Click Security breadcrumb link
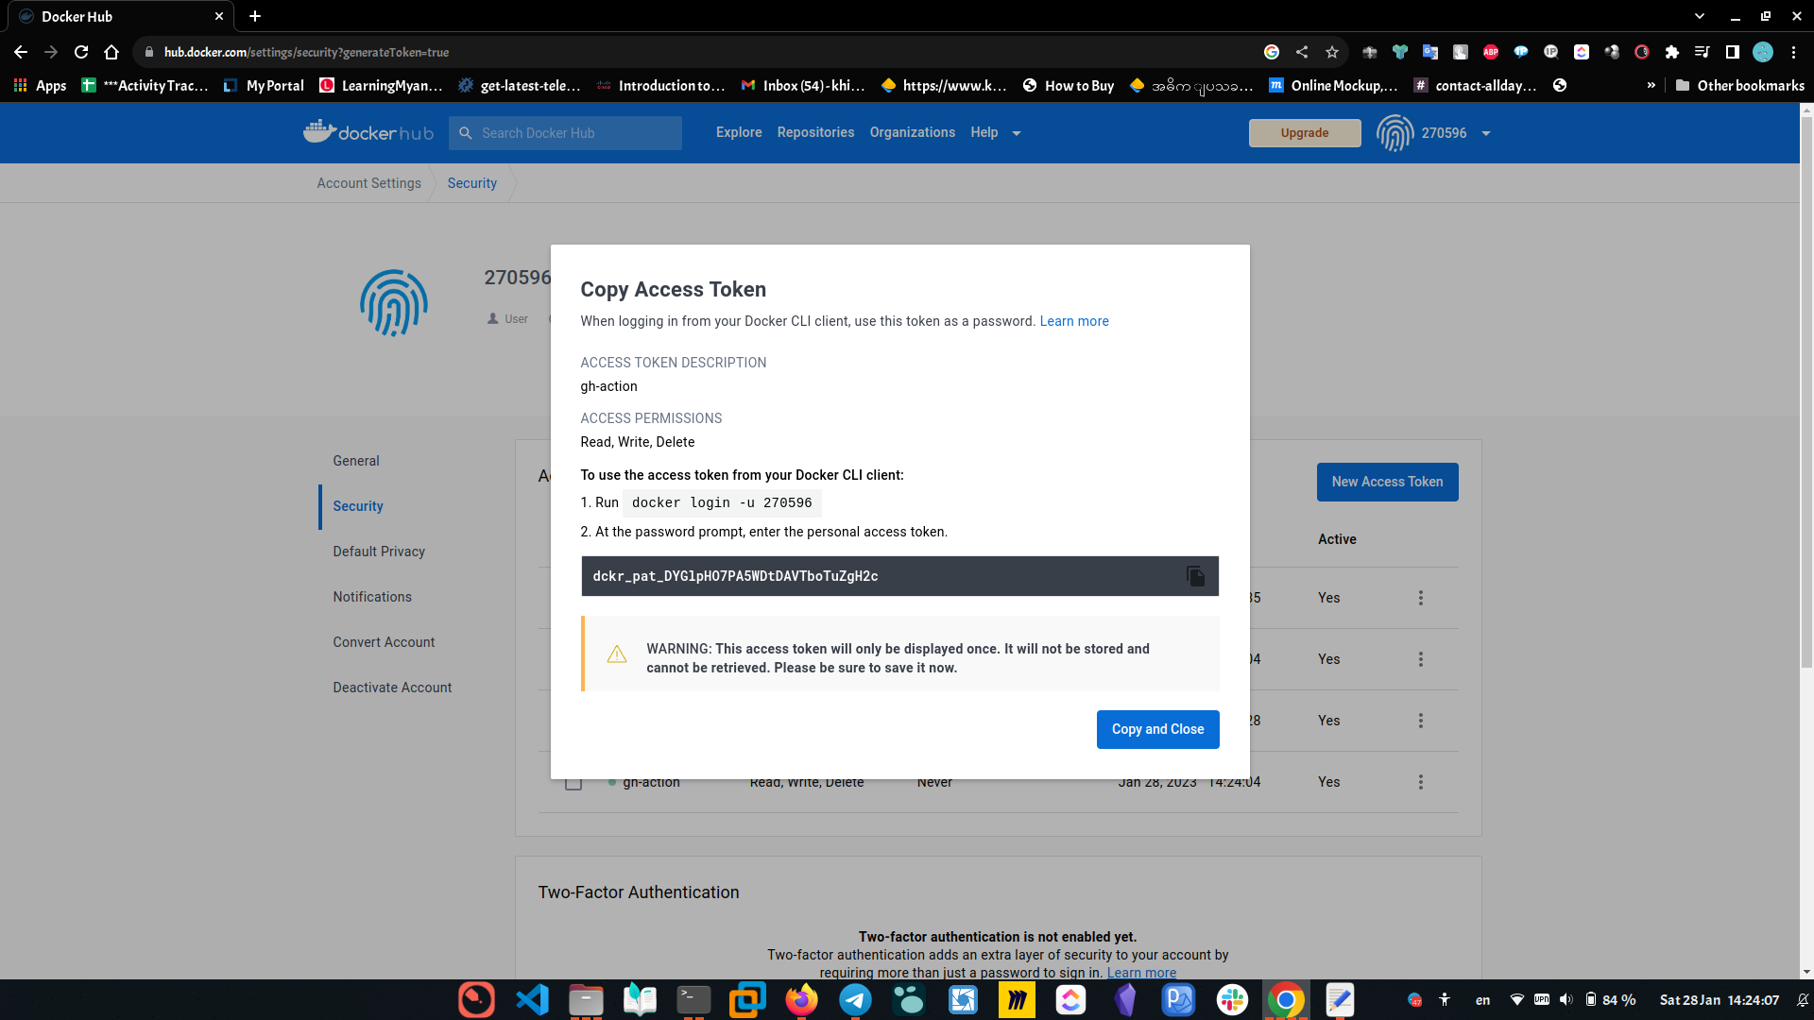 [x=471, y=183]
